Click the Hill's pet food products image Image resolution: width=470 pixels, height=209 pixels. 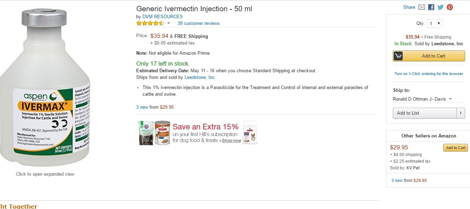[x=154, y=133]
